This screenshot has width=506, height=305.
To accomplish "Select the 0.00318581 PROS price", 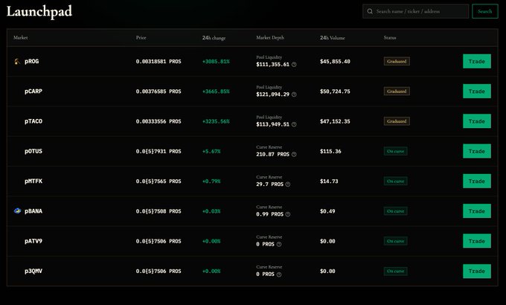I will click(158, 61).
